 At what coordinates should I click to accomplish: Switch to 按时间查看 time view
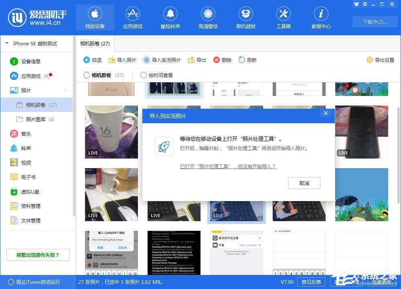[143, 75]
